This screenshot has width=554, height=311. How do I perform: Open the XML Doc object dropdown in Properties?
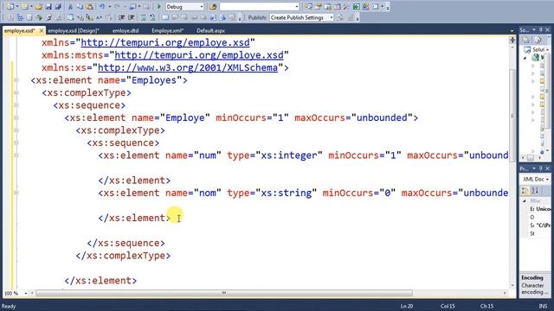tap(547, 179)
